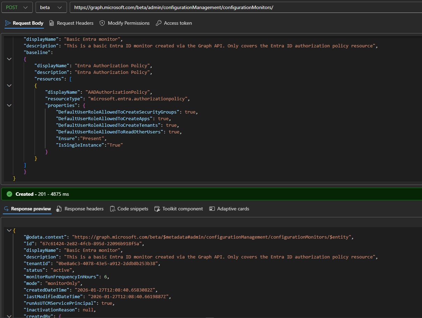Click the Response headers icon

tap(59, 209)
